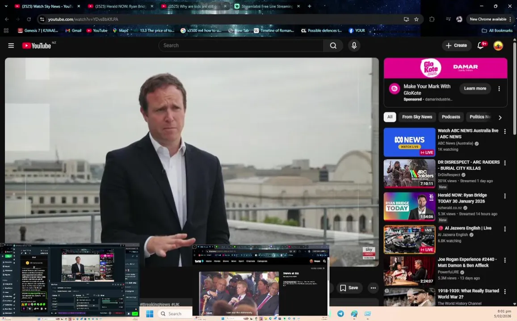This screenshot has height=321, width=517.
Task: Open the Maps bookmark
Action: [x=120, y=31]
